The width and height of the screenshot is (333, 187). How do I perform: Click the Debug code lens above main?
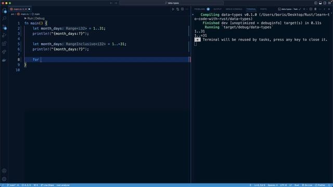tap(40, 19)
